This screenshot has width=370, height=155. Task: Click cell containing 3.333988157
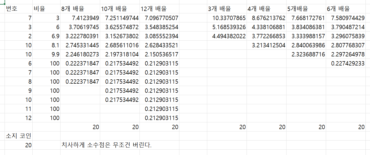tap(306, 36)
